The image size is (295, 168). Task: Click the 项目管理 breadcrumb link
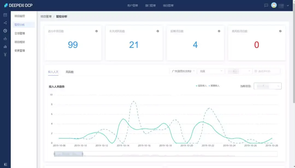(x=46, y=17)
